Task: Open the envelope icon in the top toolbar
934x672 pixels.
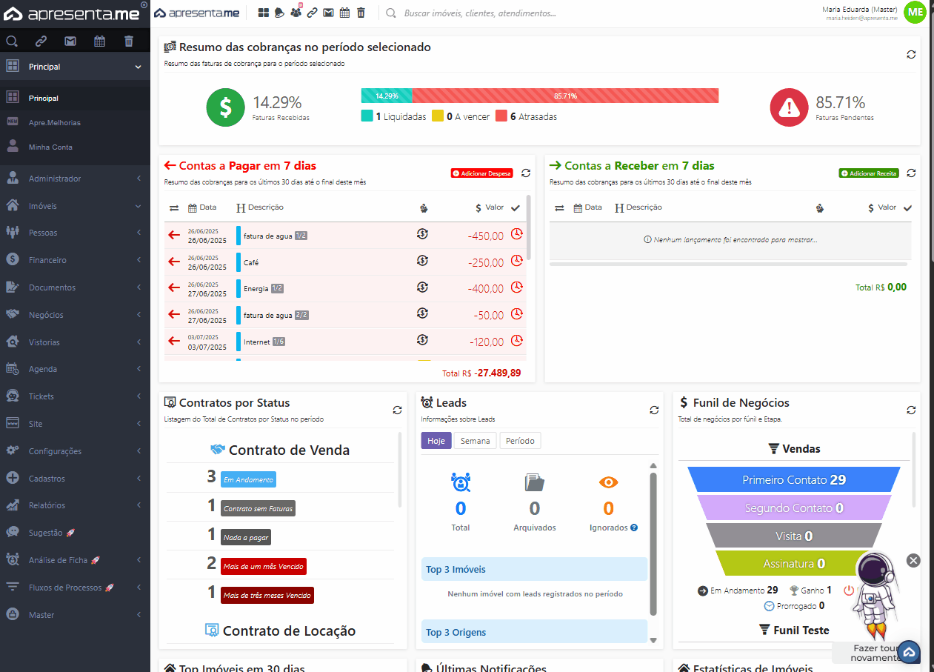Action: (x=328, y=13)
